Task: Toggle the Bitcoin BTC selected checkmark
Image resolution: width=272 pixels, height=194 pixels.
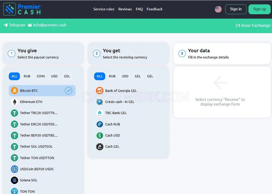Action: tap(69, 91)
